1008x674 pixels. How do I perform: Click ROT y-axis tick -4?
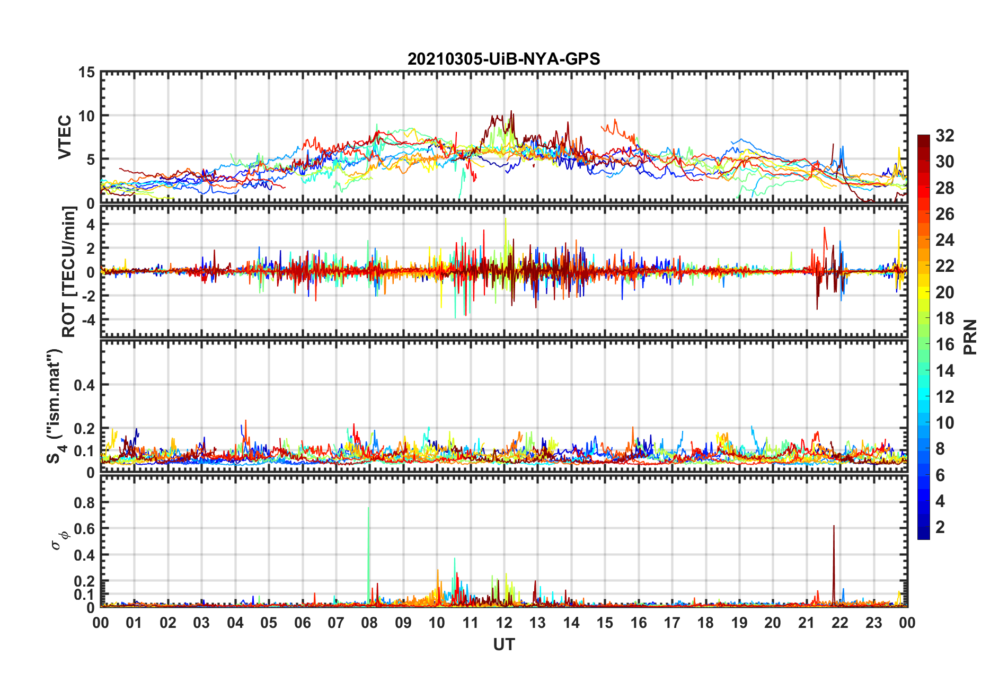(87, 320)
